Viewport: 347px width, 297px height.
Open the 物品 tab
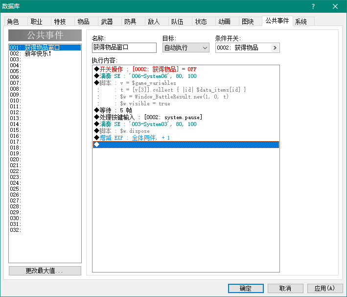pyautogui.click(x=86, y=22)
